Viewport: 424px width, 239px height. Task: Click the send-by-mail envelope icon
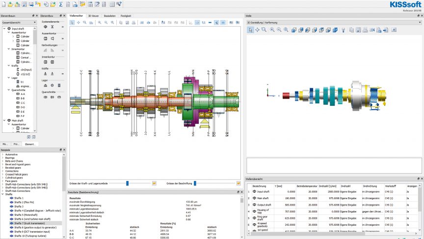31,4
